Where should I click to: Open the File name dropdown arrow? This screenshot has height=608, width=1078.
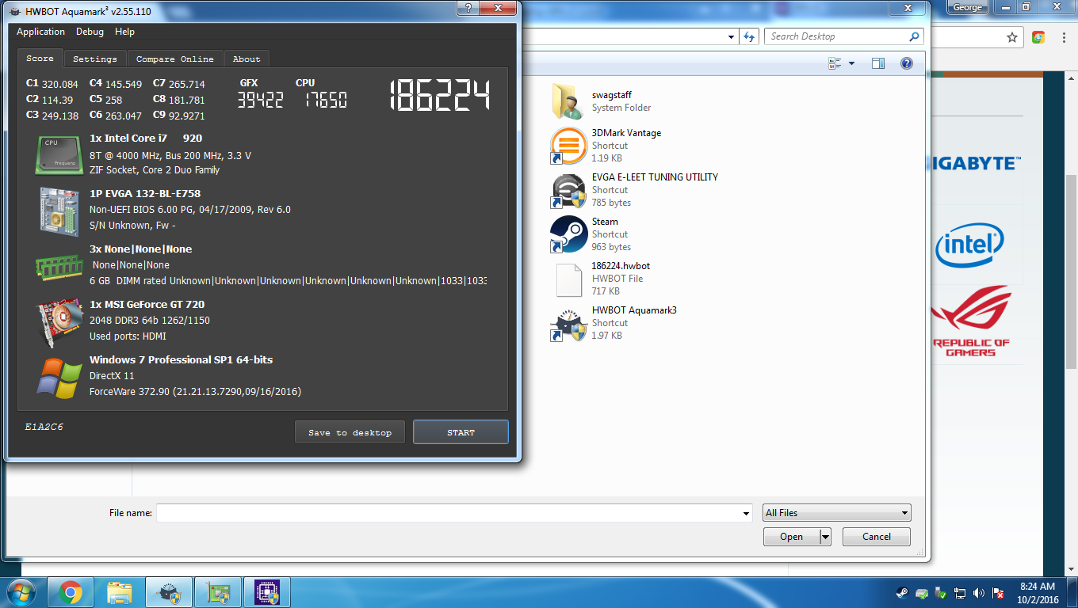[x=745, y=513]
